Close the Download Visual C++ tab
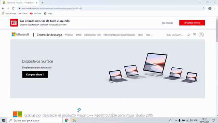Screen dimensions: 218x123 37,3
